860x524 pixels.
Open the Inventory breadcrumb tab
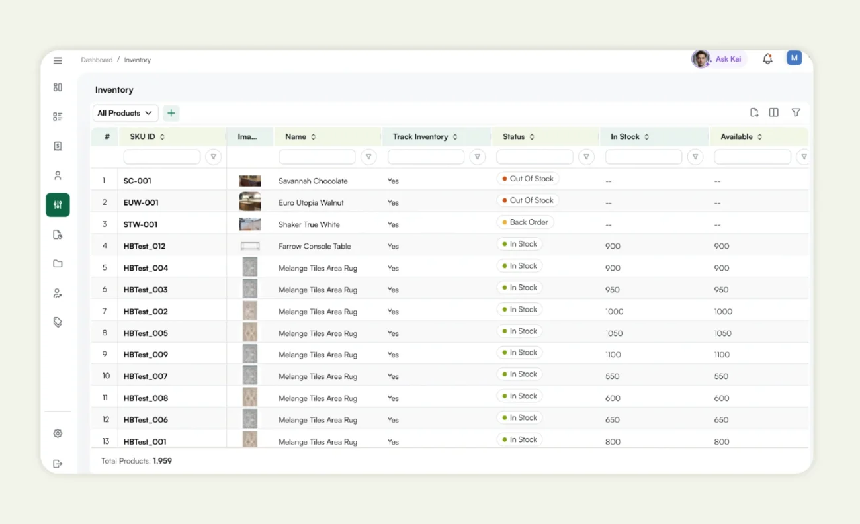tap(137, 60)
